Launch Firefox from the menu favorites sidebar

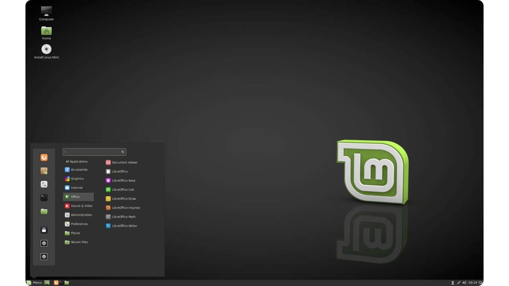tap(44, 158)
